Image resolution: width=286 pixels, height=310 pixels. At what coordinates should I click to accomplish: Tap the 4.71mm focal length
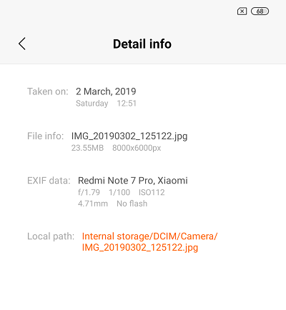coord(93,204)
